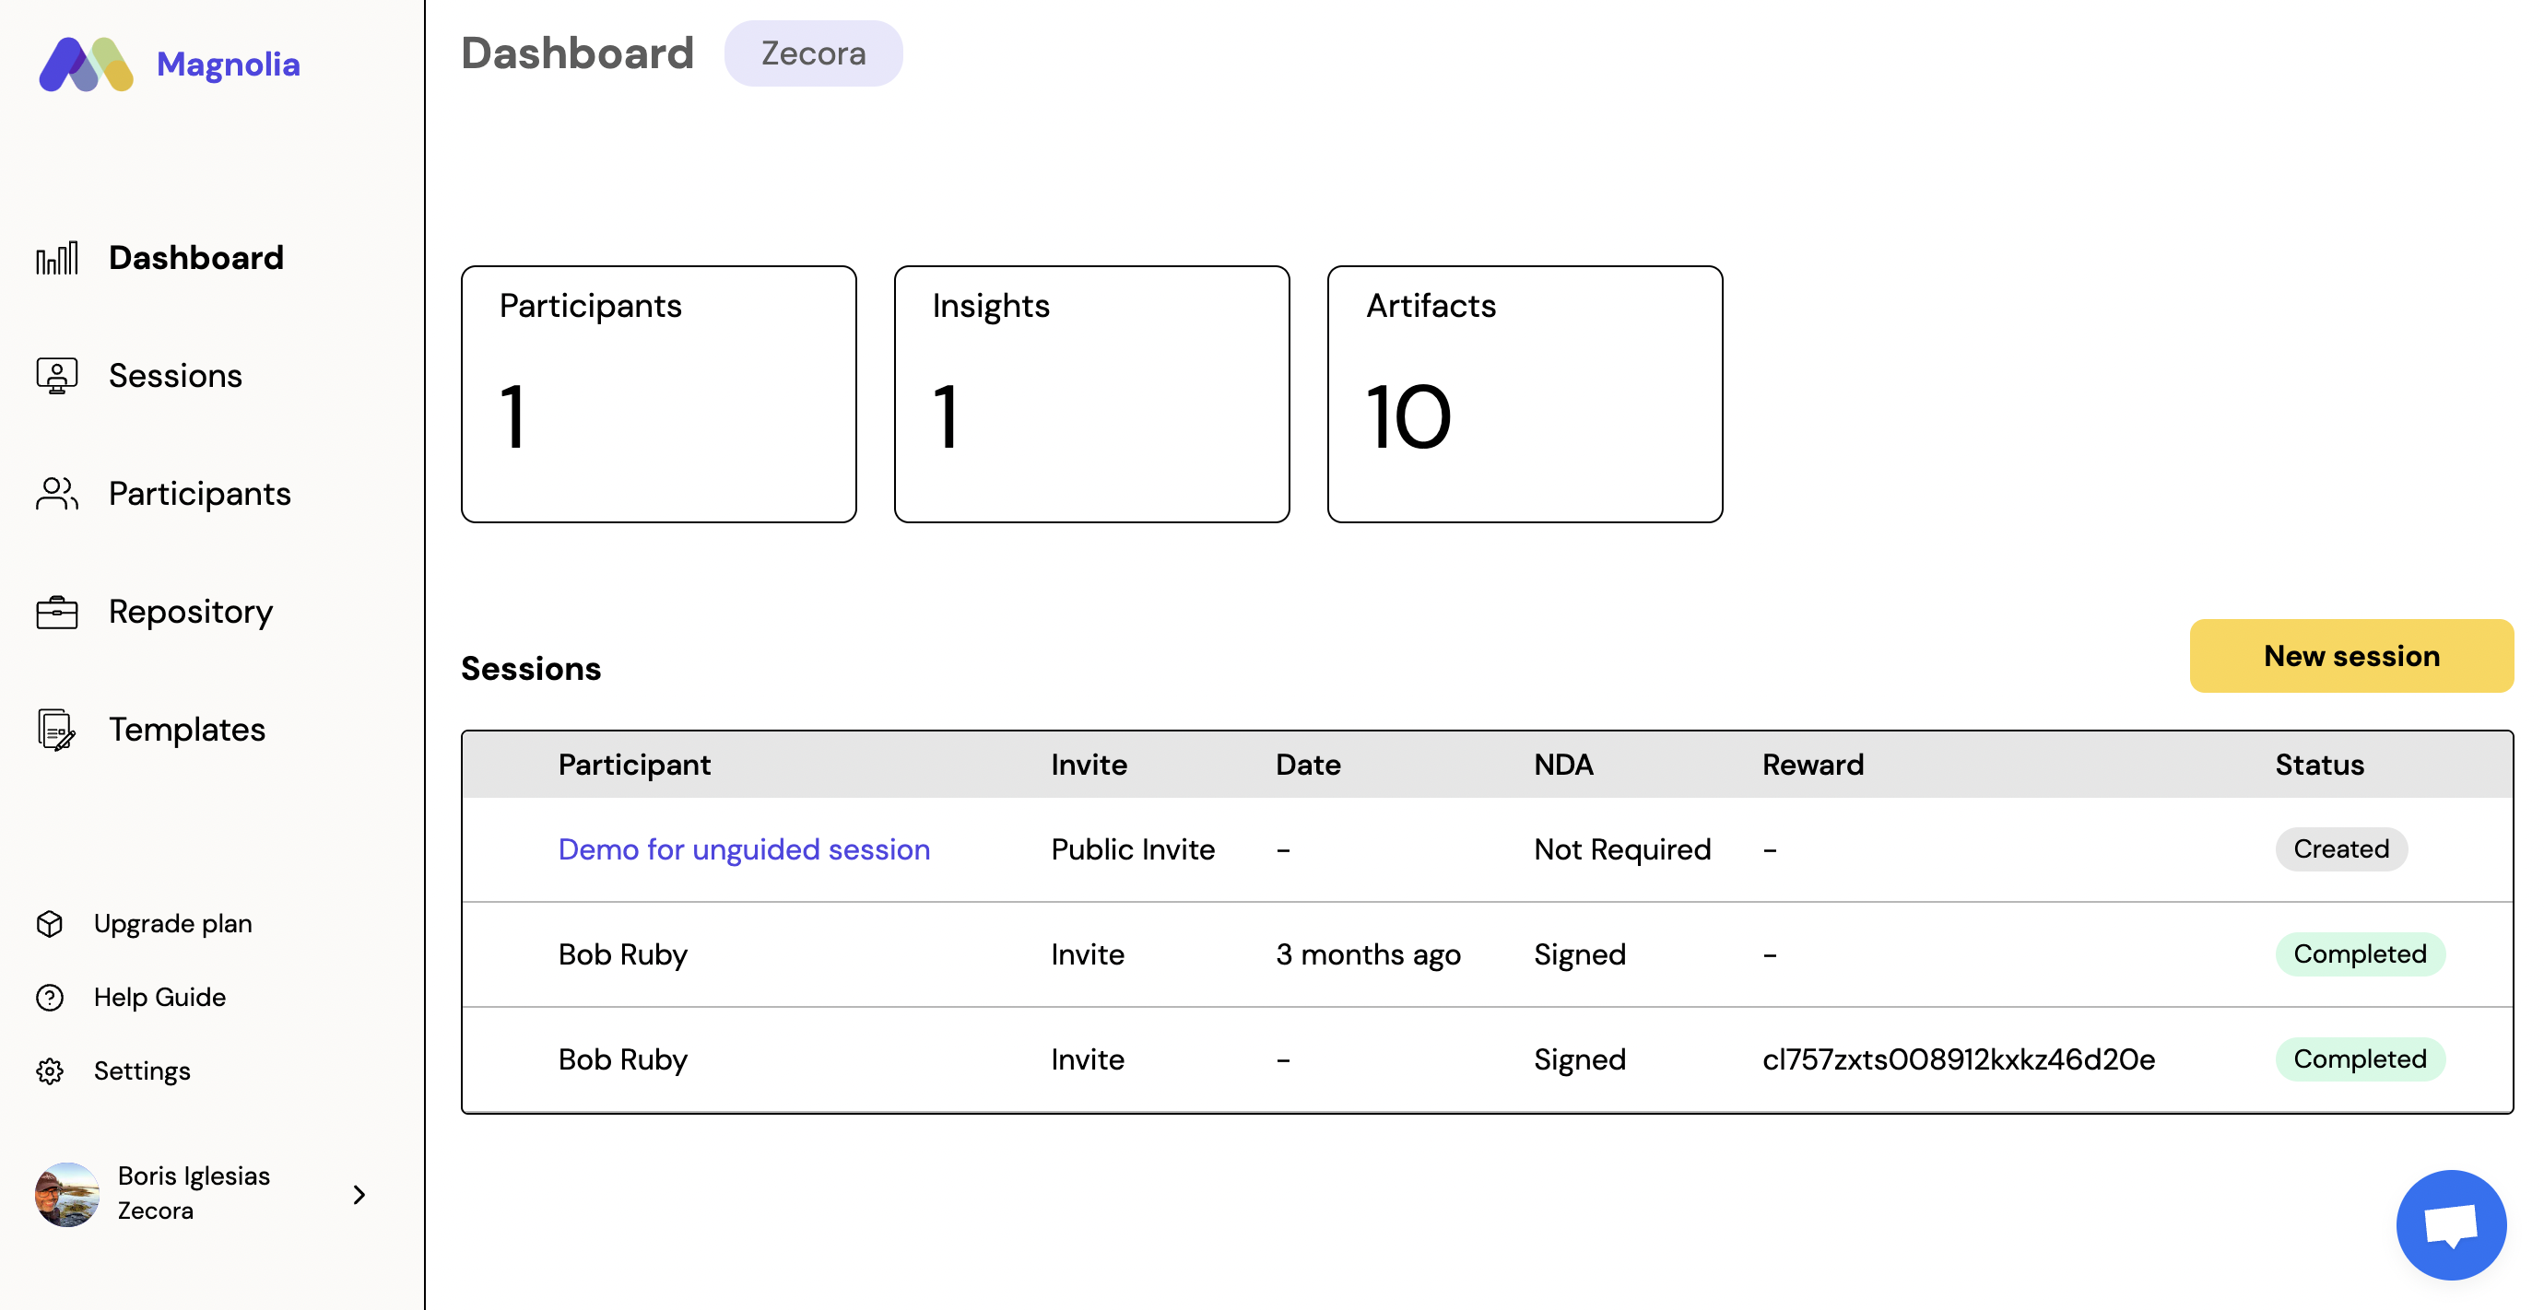Click the Participants people icon

pos(56,494)
